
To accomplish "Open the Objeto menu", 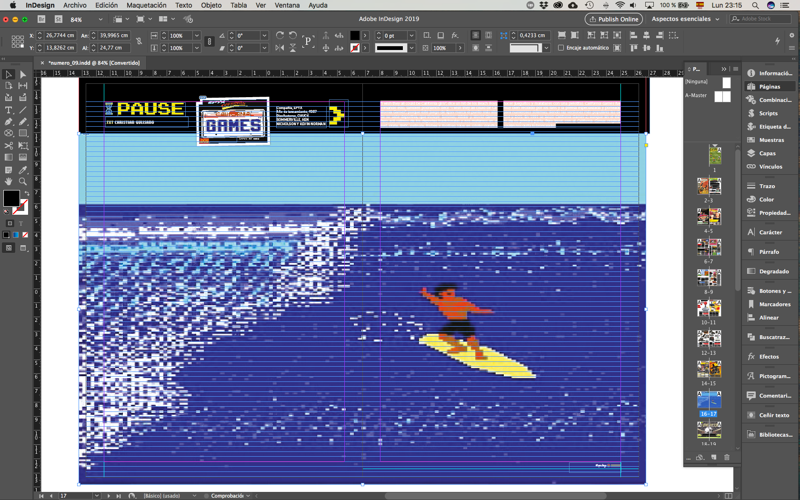I will [x=211, y=5].
